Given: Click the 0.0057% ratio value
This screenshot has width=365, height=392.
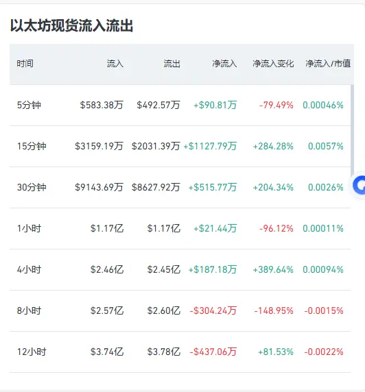Looking at the screenshot, I should pyautogui.click(x=326, y=146).
